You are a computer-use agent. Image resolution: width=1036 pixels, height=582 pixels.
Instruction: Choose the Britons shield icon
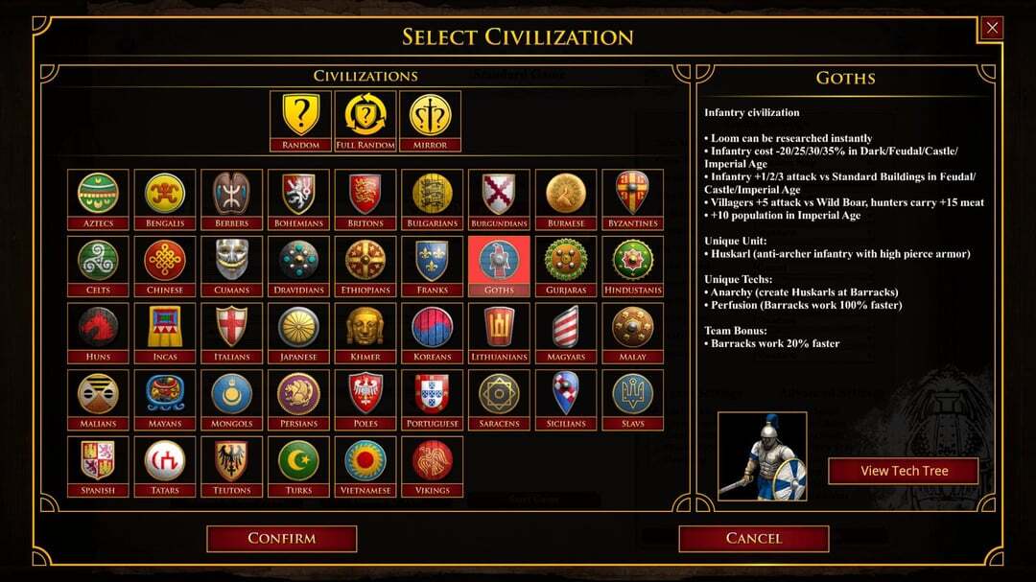365,199
